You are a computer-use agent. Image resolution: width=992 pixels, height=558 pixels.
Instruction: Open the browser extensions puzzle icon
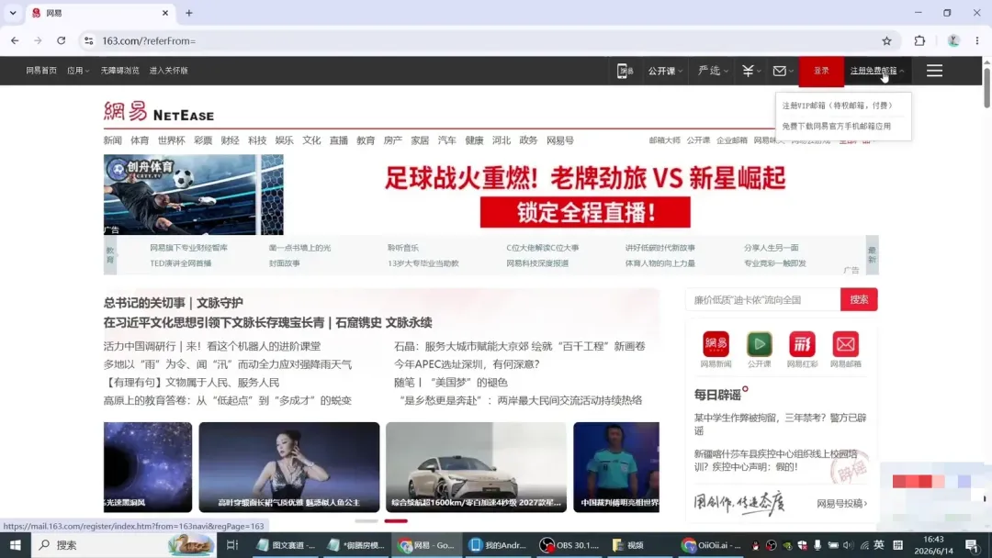pyautogui.click(x=919, y=40)
